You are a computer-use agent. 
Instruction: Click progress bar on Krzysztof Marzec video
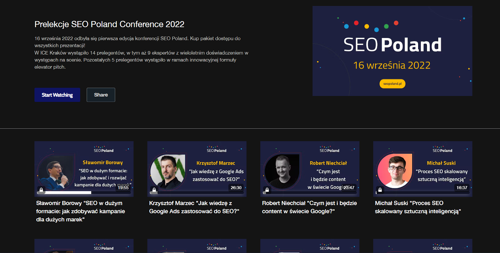tap(197, 193)
